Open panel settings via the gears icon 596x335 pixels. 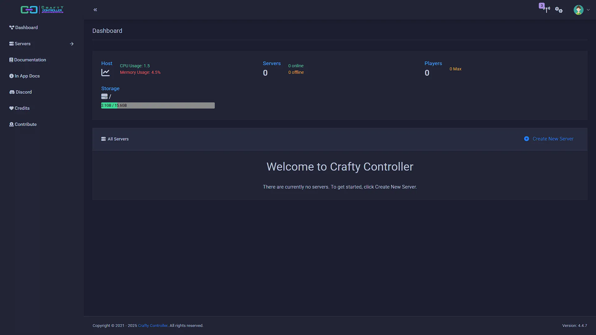(x=559, y=10)
